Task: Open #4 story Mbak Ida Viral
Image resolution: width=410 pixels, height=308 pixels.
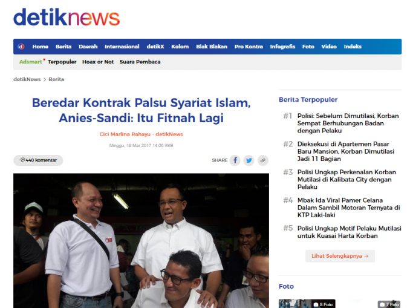Action: 348,208
